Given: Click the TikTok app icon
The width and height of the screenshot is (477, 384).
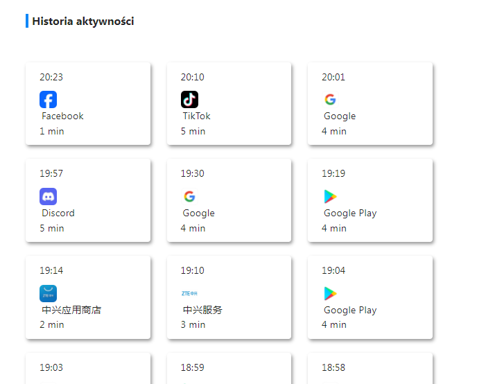Looking at the screenshot, I should [189, 99].
